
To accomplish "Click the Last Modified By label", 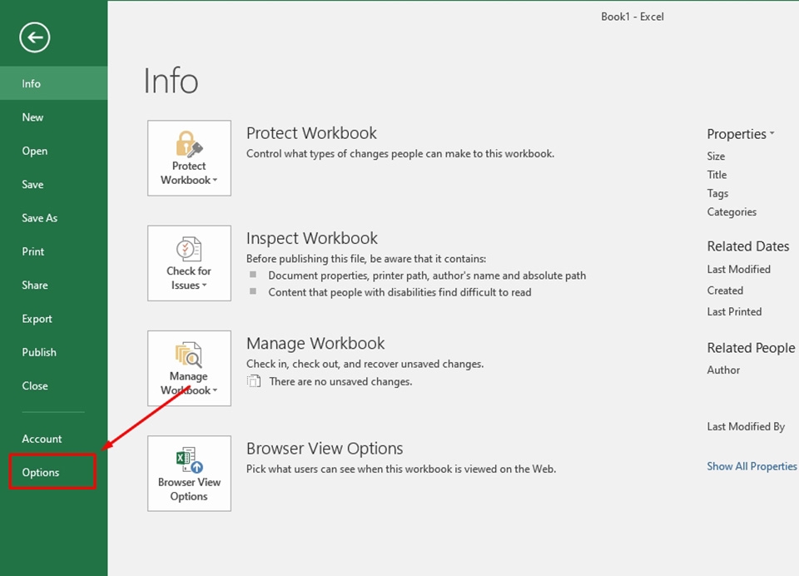I will tap(746, 427).
